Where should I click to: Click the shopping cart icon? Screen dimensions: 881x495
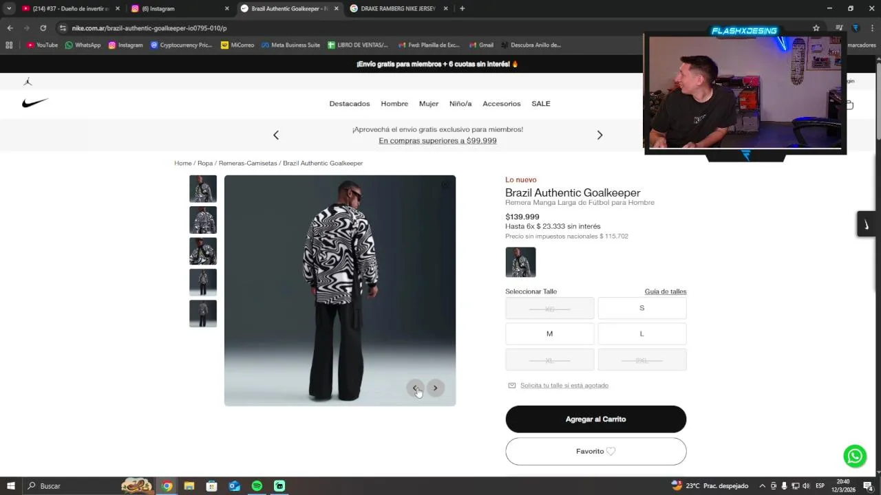(x=849, y=104)
